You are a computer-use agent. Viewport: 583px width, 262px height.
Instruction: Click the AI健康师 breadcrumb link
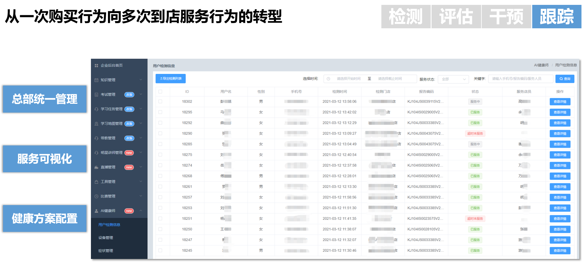pyautogui.click(x=541, y=65)
